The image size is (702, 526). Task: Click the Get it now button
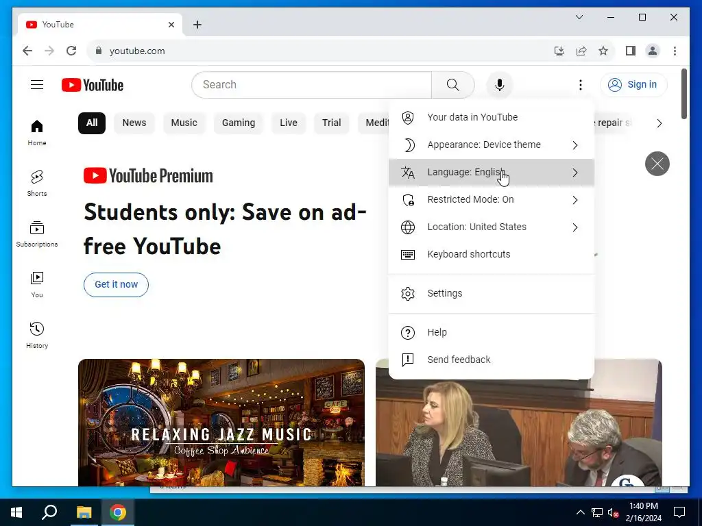click(x=116, y=284)
